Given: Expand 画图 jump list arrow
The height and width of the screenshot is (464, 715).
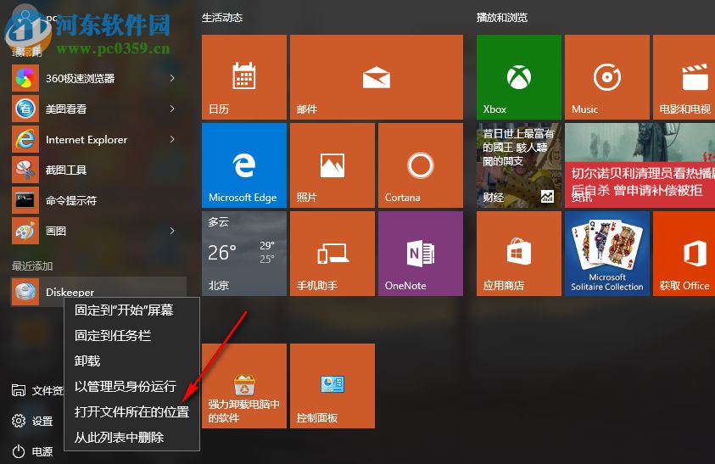Looking at the screenshot, I should [x=172, y=231].
